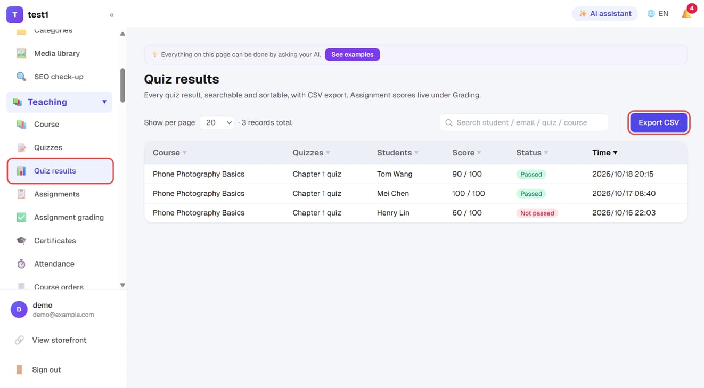Viewport: 704px width, 388px height.
Task: Collapse the sidebar with the double chevron
Action: point(112,15)
